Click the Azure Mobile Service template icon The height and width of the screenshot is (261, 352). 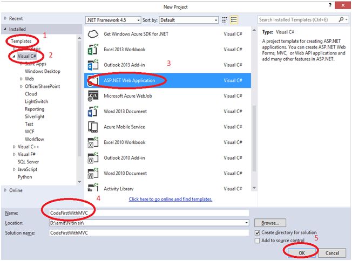coord(93,127)
